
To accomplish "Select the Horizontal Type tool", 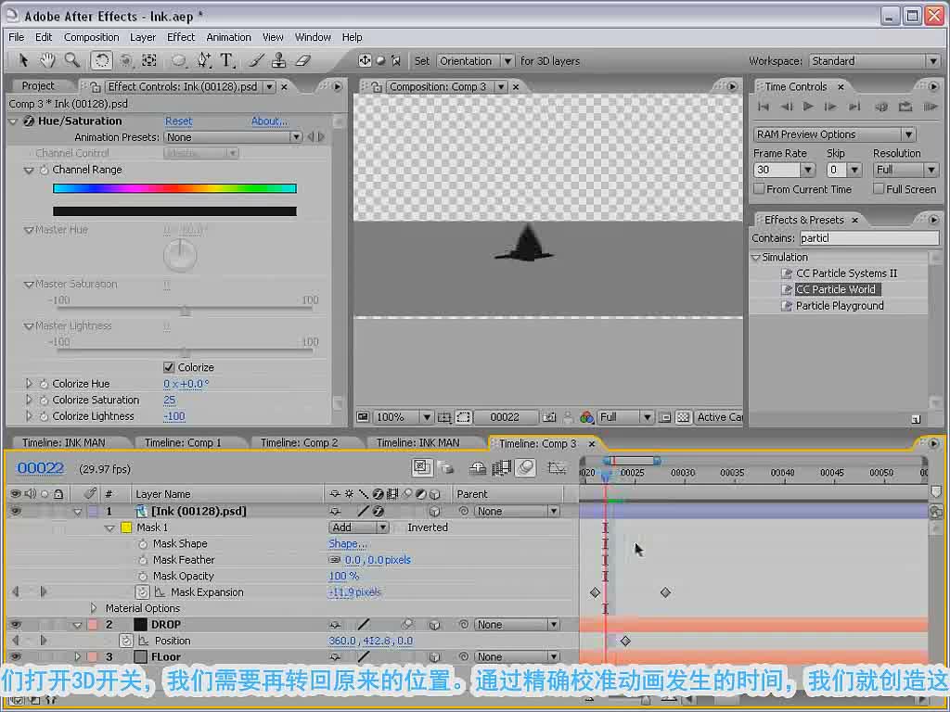I will click(226, 60).
